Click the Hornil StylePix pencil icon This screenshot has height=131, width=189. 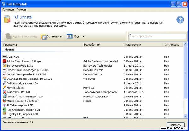[x=4, y=88]
